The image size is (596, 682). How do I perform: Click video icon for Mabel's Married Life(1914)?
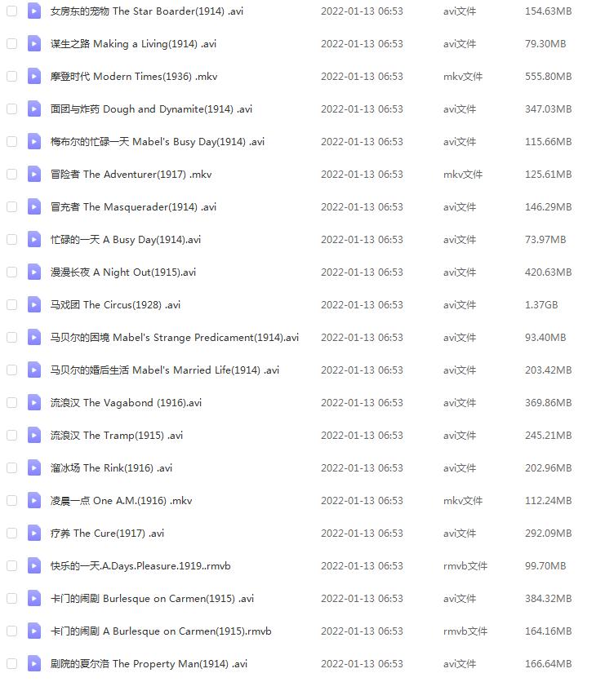point(34,370)
